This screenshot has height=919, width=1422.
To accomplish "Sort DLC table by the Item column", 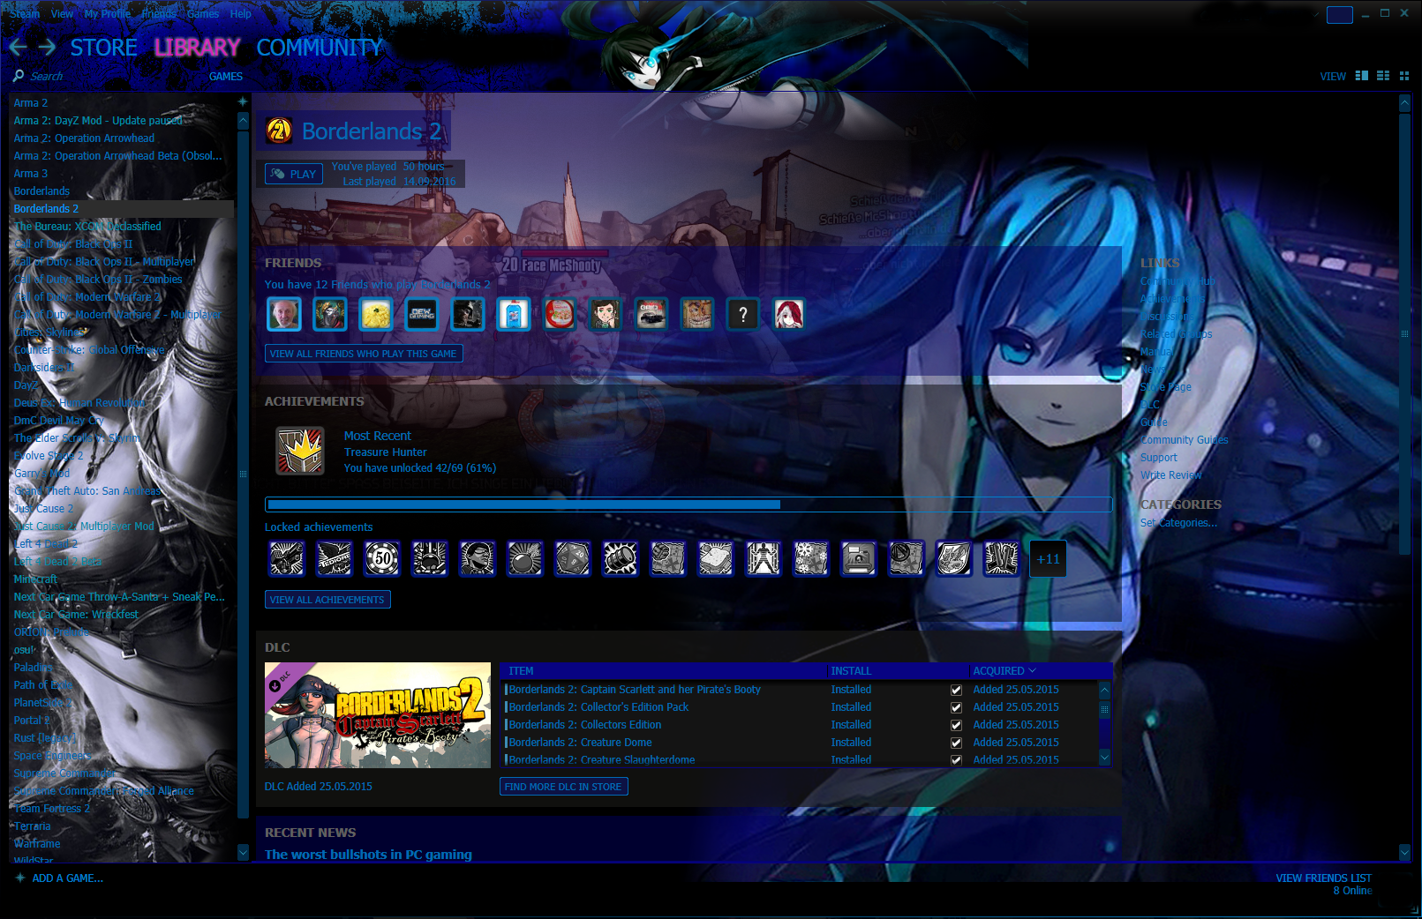I will pyautogui.click(x=521, y=671).
